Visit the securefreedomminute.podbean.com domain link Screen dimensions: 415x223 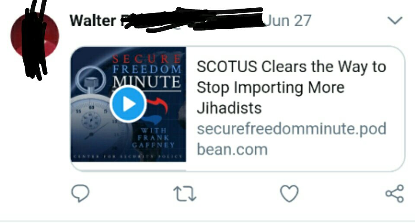pos(291,139)
